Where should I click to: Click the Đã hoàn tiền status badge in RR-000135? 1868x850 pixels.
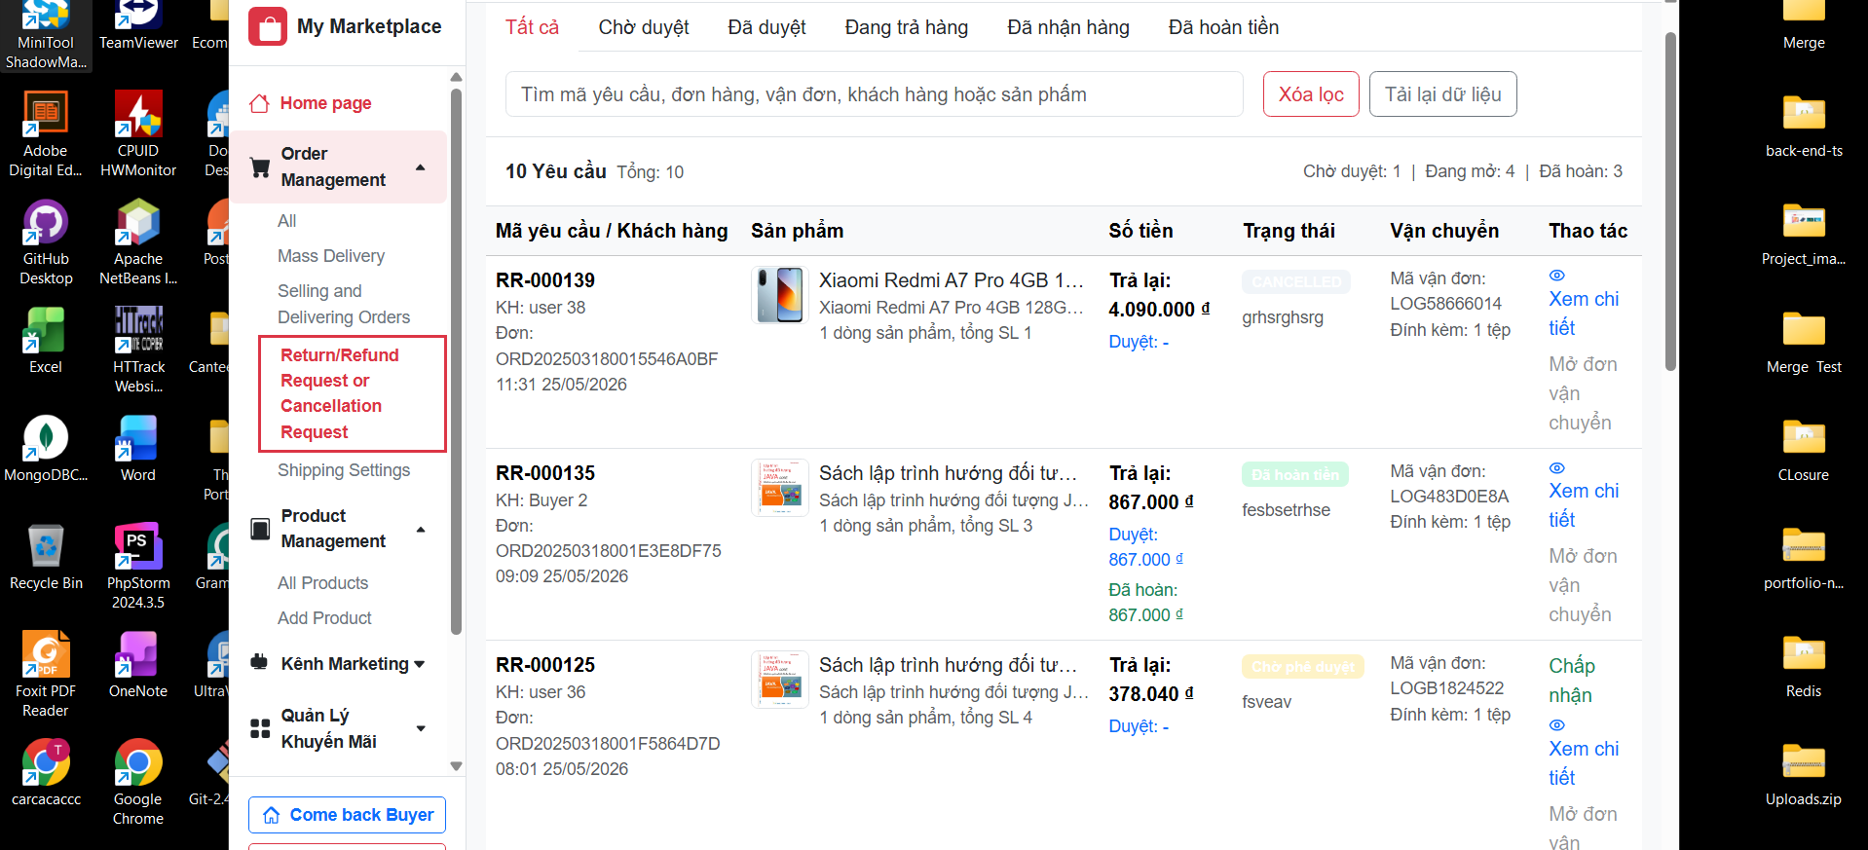click(x=1295, y=474)
